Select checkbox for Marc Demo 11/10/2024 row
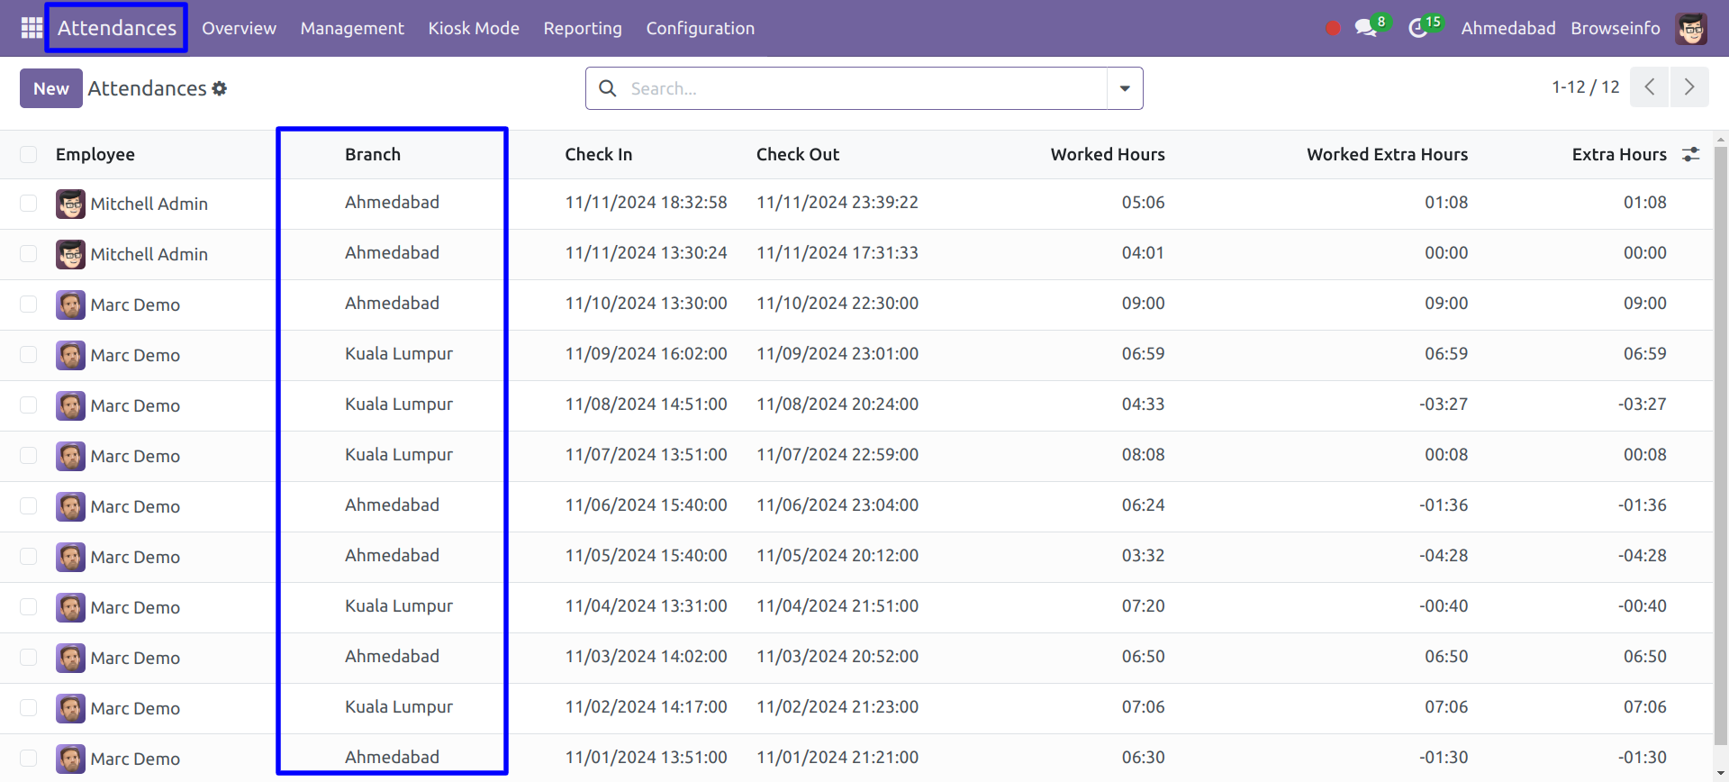The height and width of the screenshot is (782, 1729). (29, 305)
